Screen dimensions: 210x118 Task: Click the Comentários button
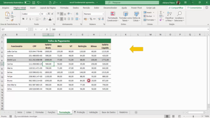(195, 8)
